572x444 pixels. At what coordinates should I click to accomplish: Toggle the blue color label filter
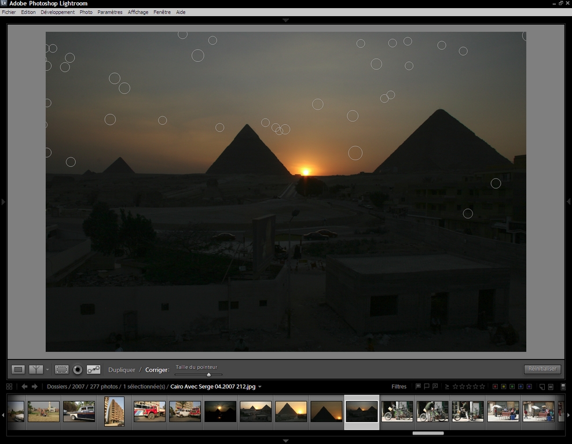(520, 386)
